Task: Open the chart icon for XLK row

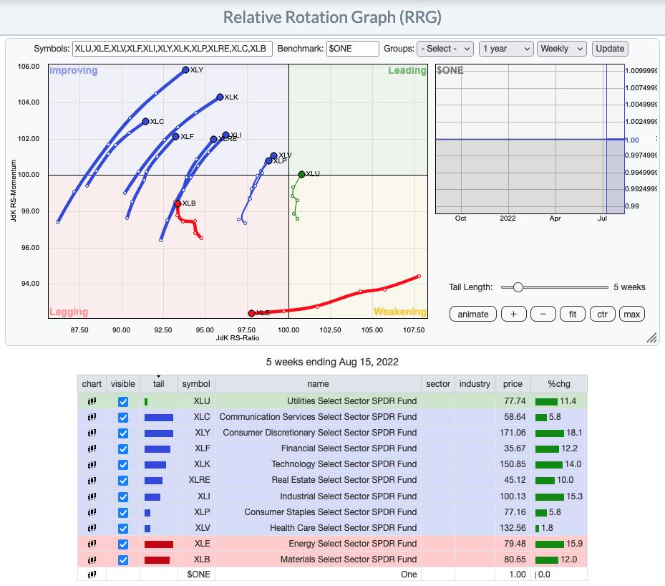Action: (92, 465)
